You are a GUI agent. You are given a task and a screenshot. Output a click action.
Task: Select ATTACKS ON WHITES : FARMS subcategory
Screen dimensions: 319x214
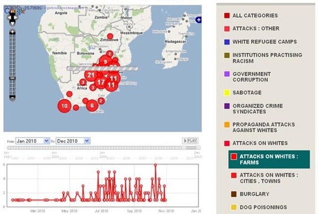269,160
